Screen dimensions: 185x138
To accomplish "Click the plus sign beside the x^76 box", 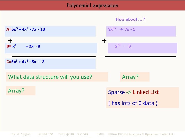I will coord(104,40).
